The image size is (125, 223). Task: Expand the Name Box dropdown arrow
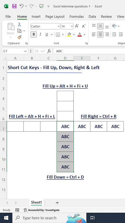(26, 51)
